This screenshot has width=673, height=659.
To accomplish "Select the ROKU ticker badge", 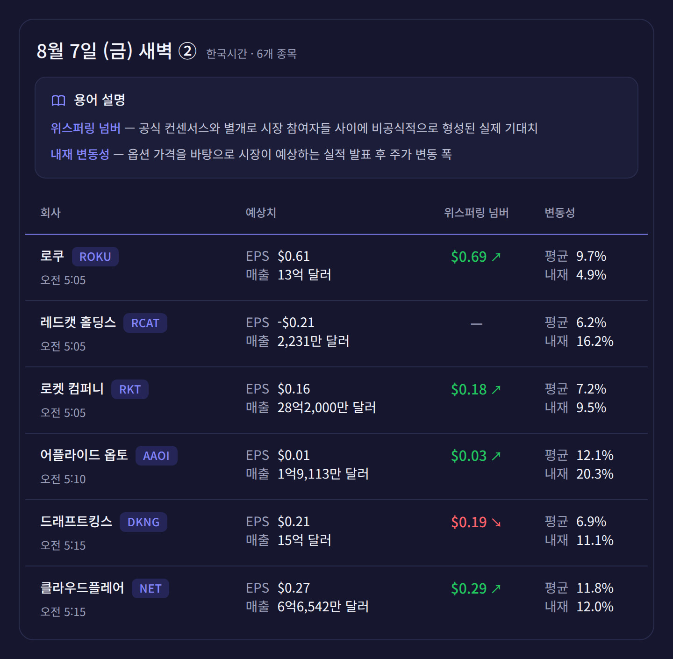I will tap(95, 257).
